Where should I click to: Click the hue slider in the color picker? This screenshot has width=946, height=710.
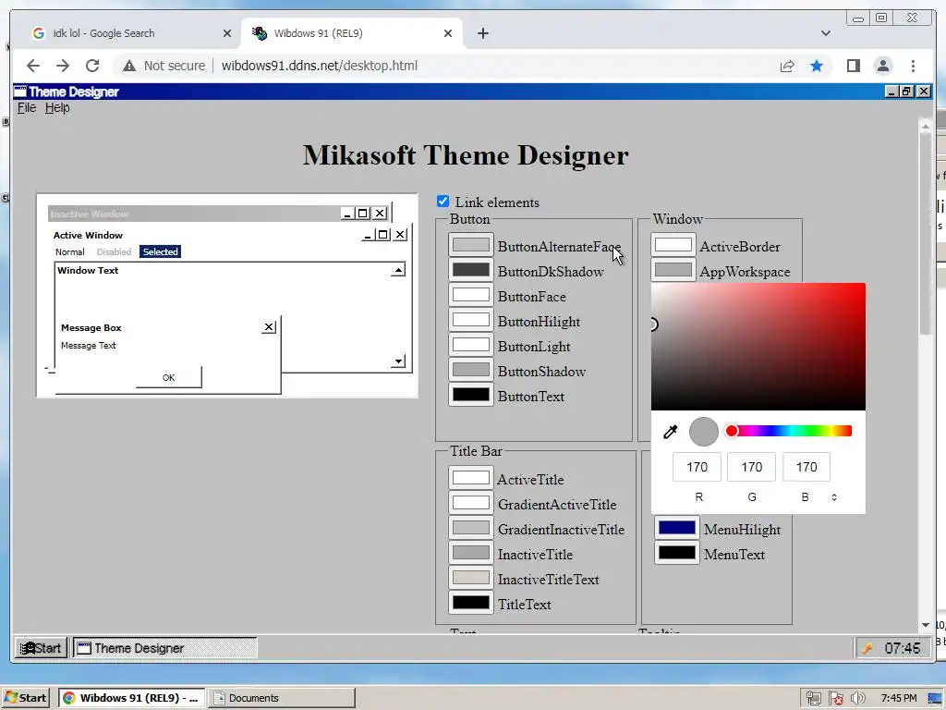point(789,431)
